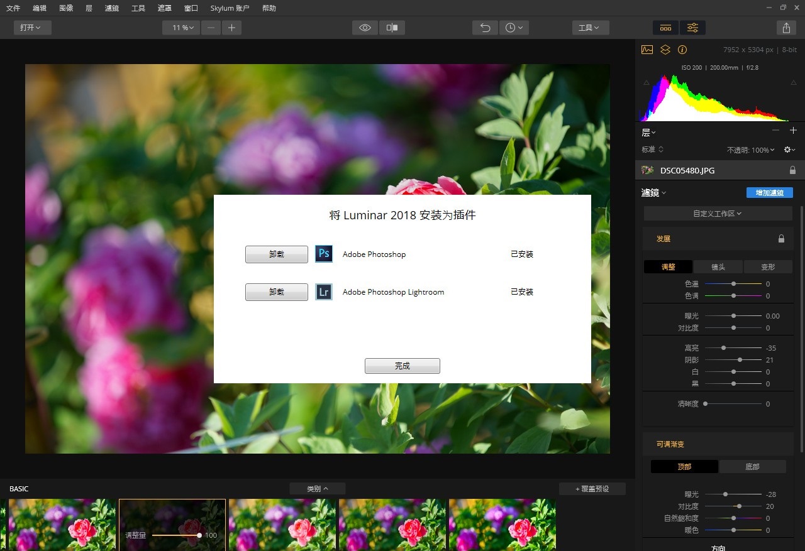Screen dimensions: 805x551
Task: Open the 滤镜 menu in menu bar
Action: point(112,8)
